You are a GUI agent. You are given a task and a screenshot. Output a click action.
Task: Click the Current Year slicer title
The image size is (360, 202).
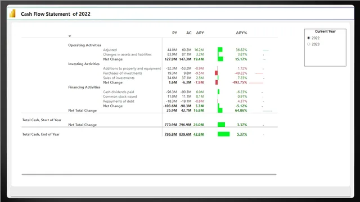pos(325,31)
